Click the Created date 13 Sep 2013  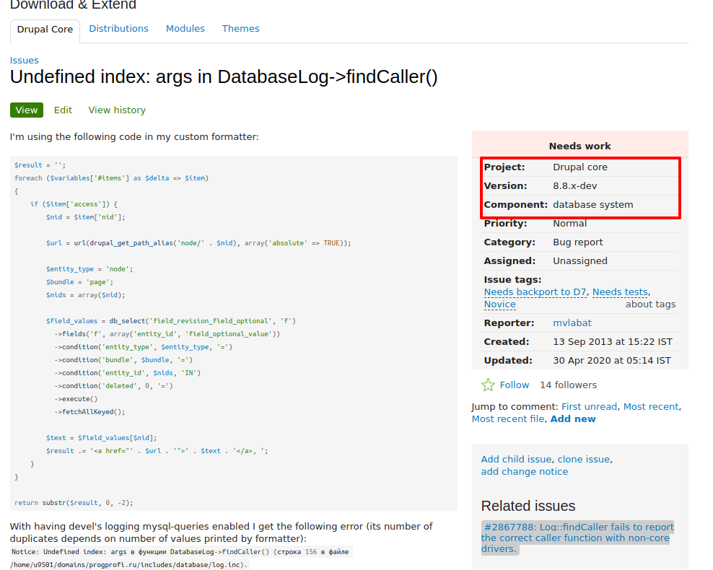[613, 341]
